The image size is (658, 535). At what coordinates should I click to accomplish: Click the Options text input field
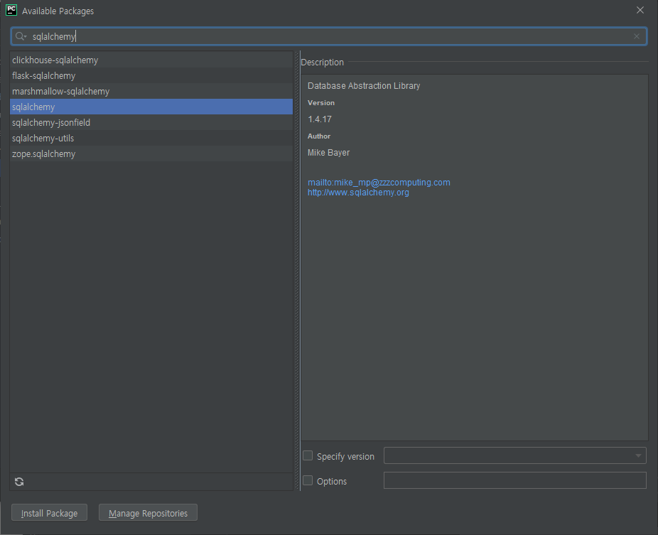click(515, 480)
